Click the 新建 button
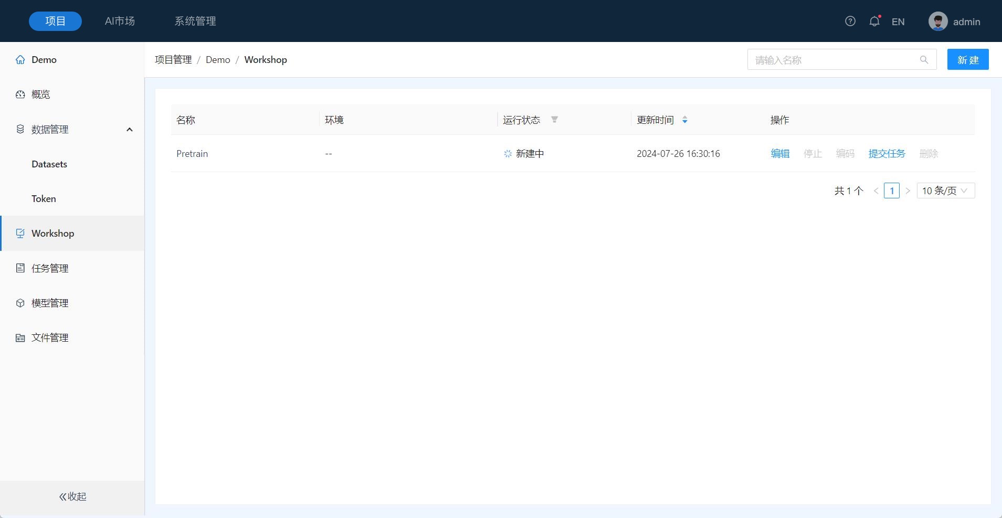Viewport: 1002px width, 518px height. 967,60
